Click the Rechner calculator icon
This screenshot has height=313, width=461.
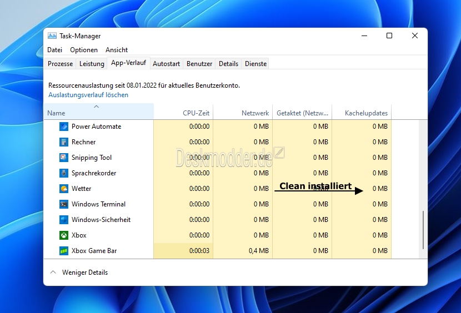click(x=64, y=142)
